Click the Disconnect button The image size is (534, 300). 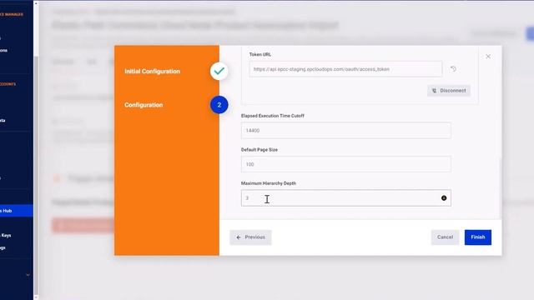449,91
